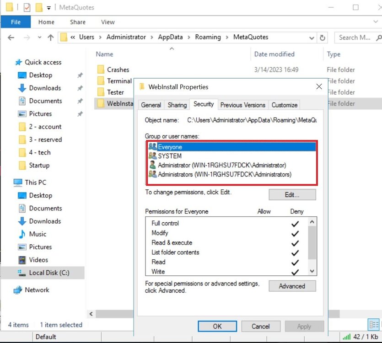The width and height of the screenshot is (382, 343).
Task: Click the Cancel button
Action: (261, 326)
